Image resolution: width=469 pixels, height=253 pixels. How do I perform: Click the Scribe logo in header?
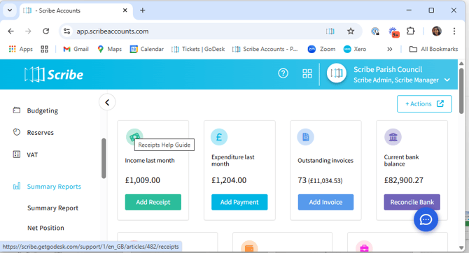[54, 74]
